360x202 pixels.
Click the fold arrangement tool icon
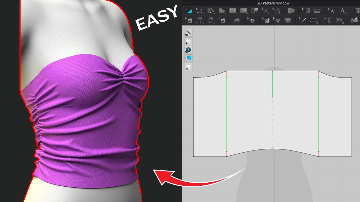(291, 11)
